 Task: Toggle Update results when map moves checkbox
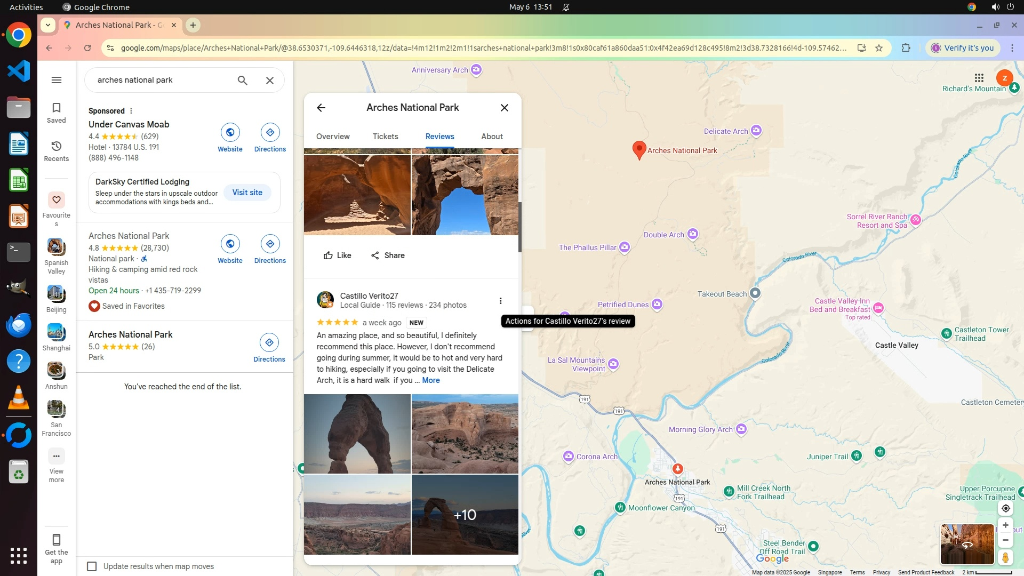[92, 566]
